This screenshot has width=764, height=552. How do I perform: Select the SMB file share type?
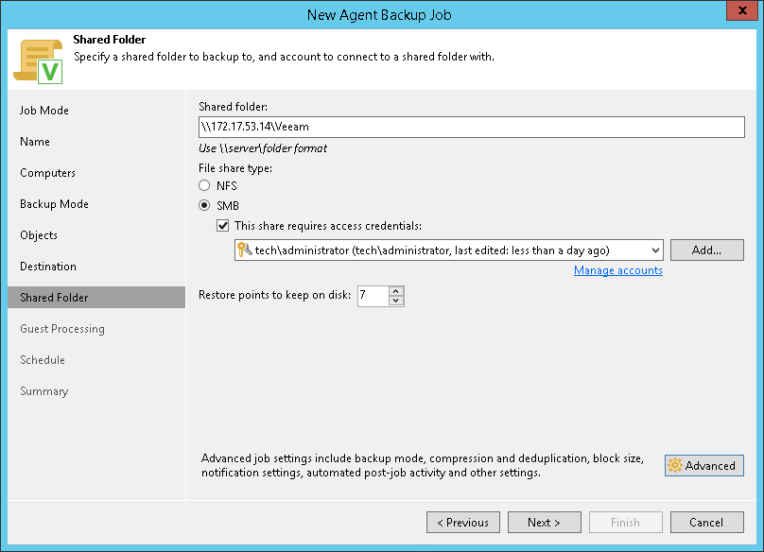pyautogui.click(x=204, y=205)
